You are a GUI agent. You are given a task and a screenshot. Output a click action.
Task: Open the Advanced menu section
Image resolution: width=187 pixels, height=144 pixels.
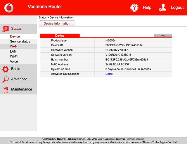18,79
